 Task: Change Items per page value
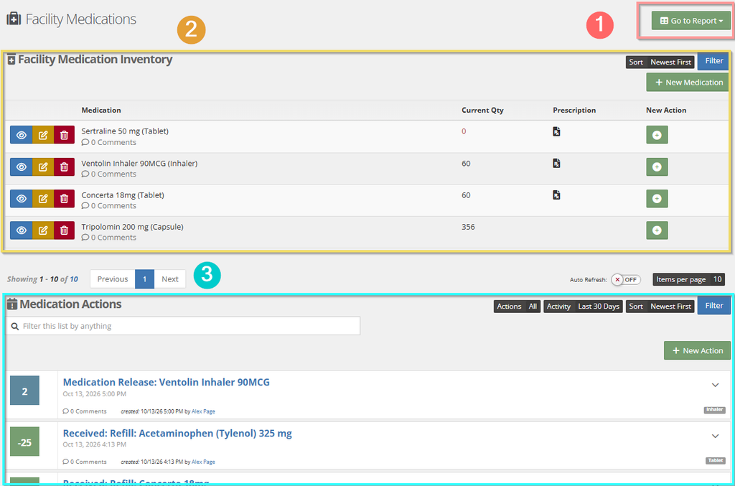point(688,279)
